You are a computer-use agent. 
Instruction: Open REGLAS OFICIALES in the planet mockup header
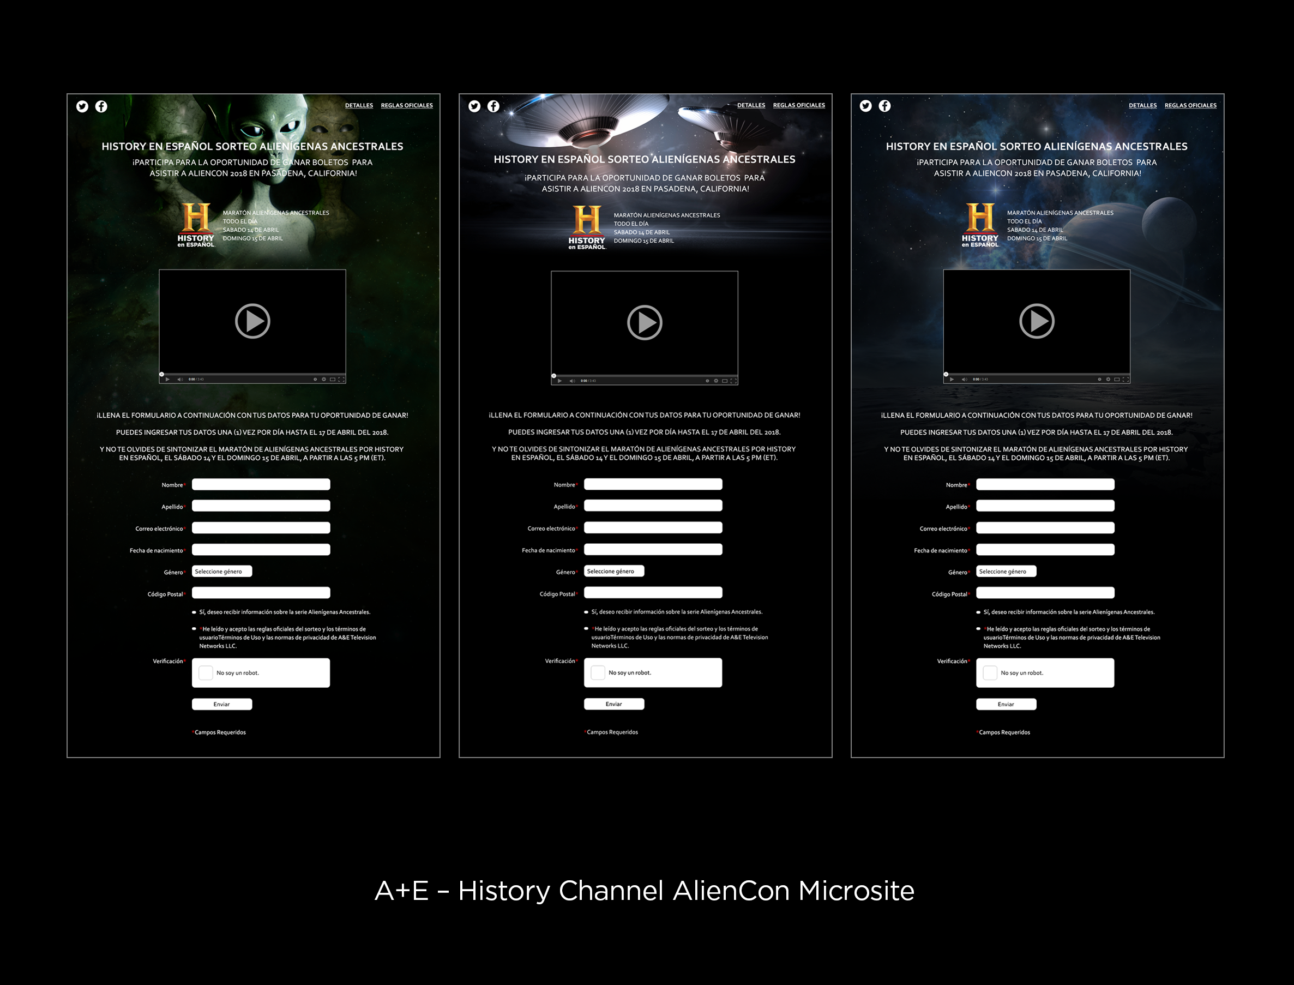pos(1190,106)
